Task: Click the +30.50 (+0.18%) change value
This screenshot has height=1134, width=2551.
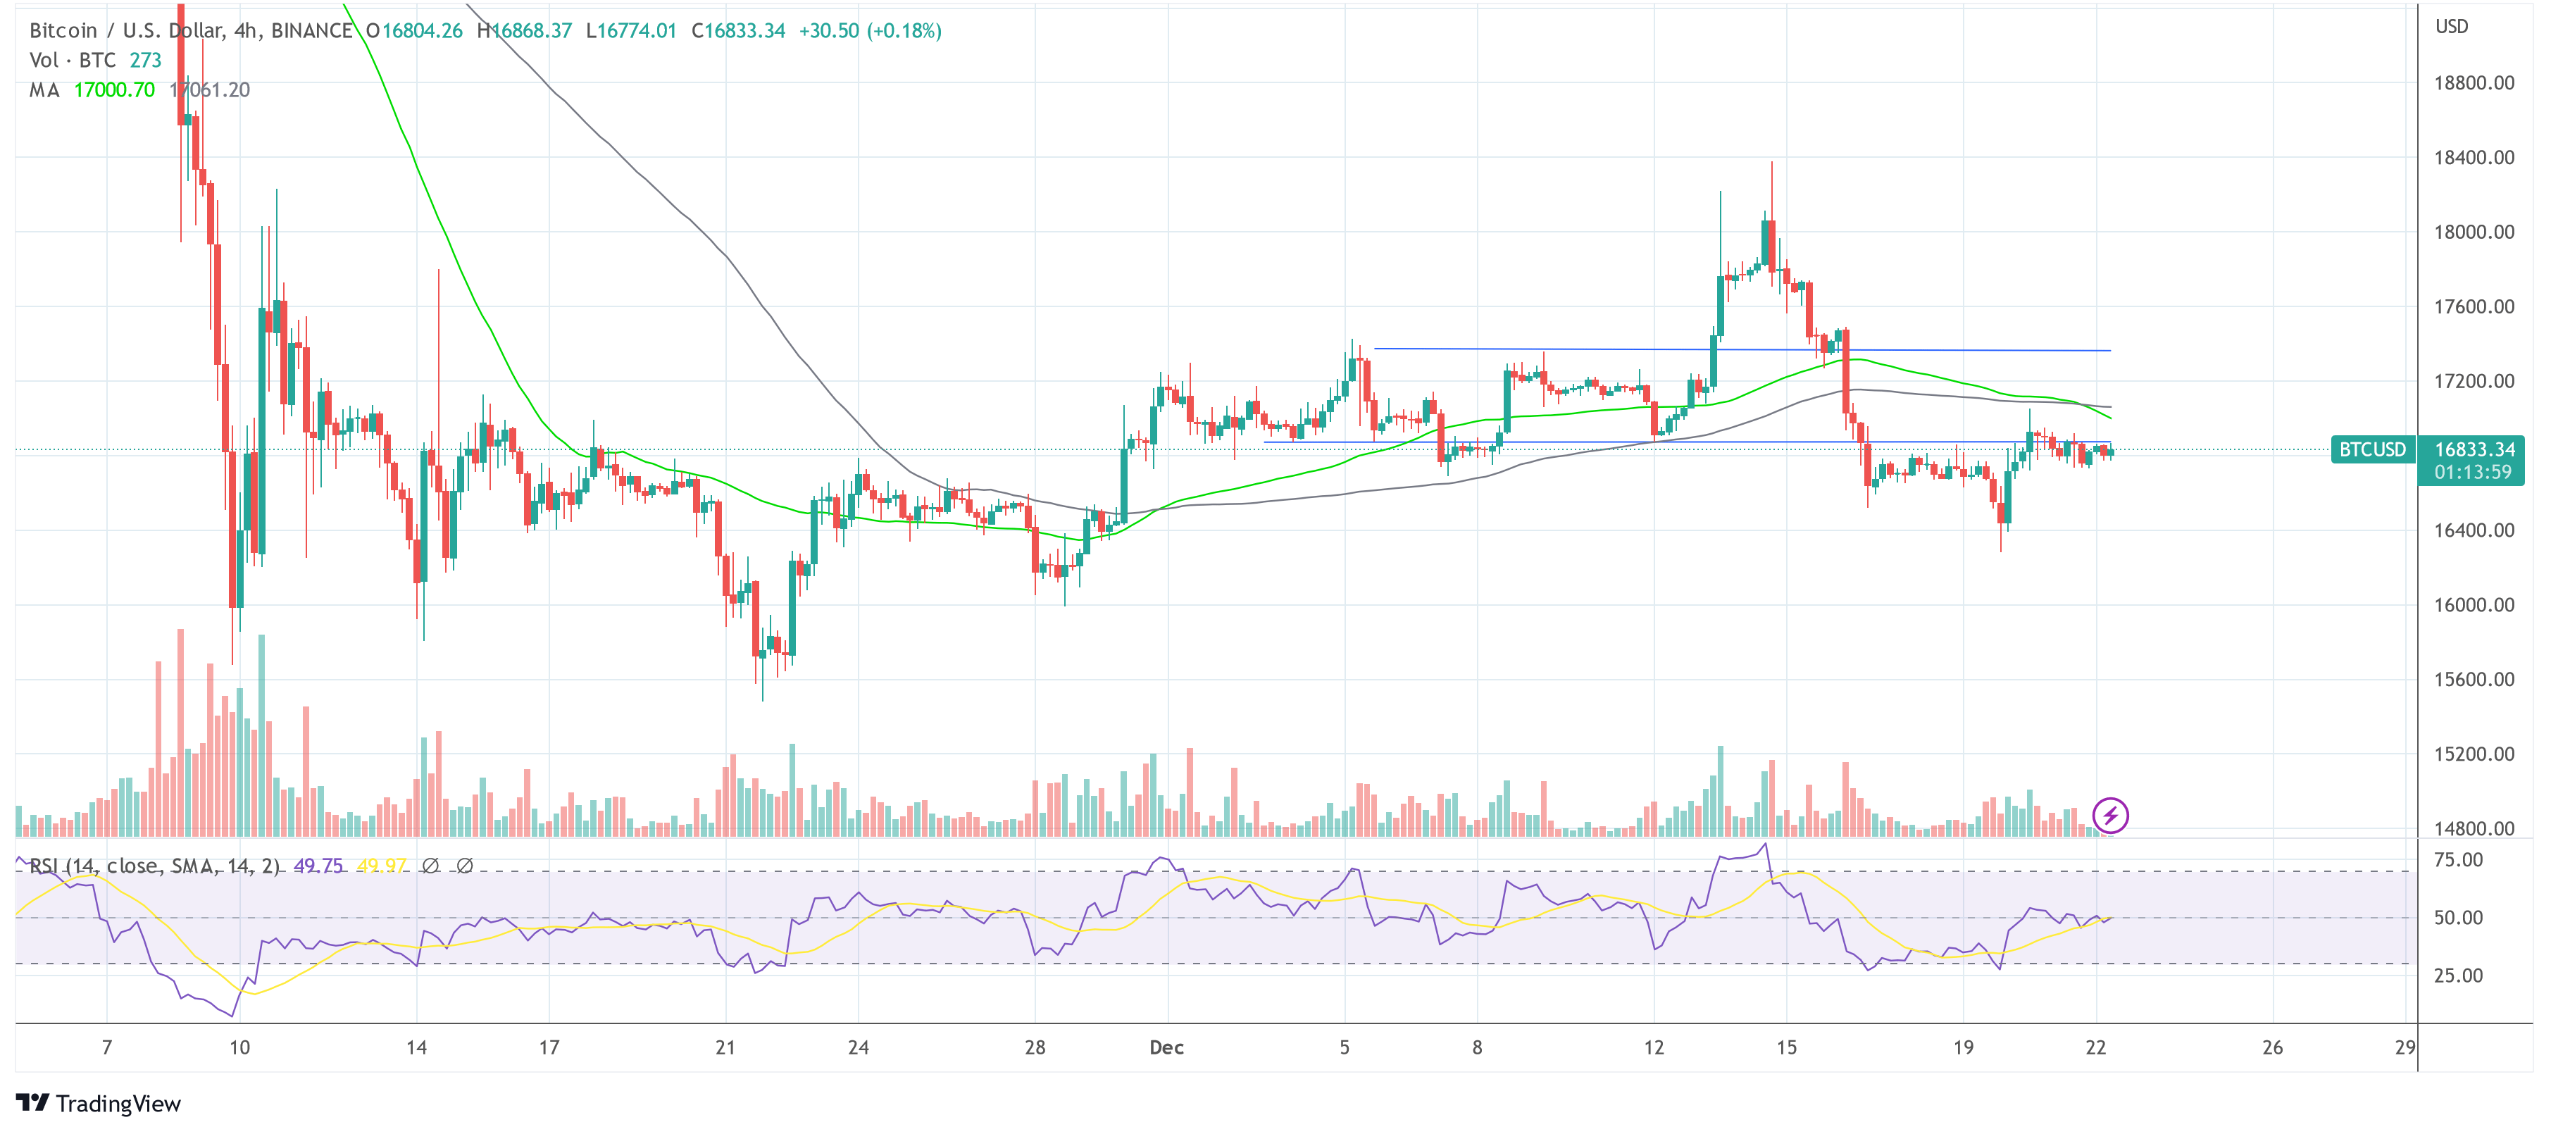Action: tap(871, 31)
